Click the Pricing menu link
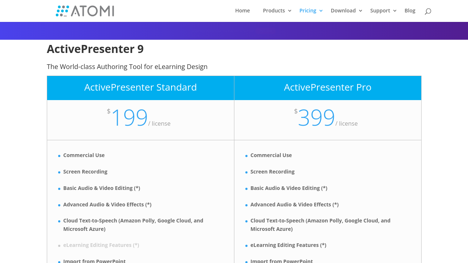 tap(308, 11)
